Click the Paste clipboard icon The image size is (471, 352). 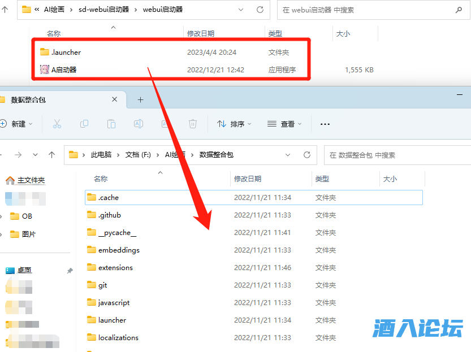click(111, 124)
